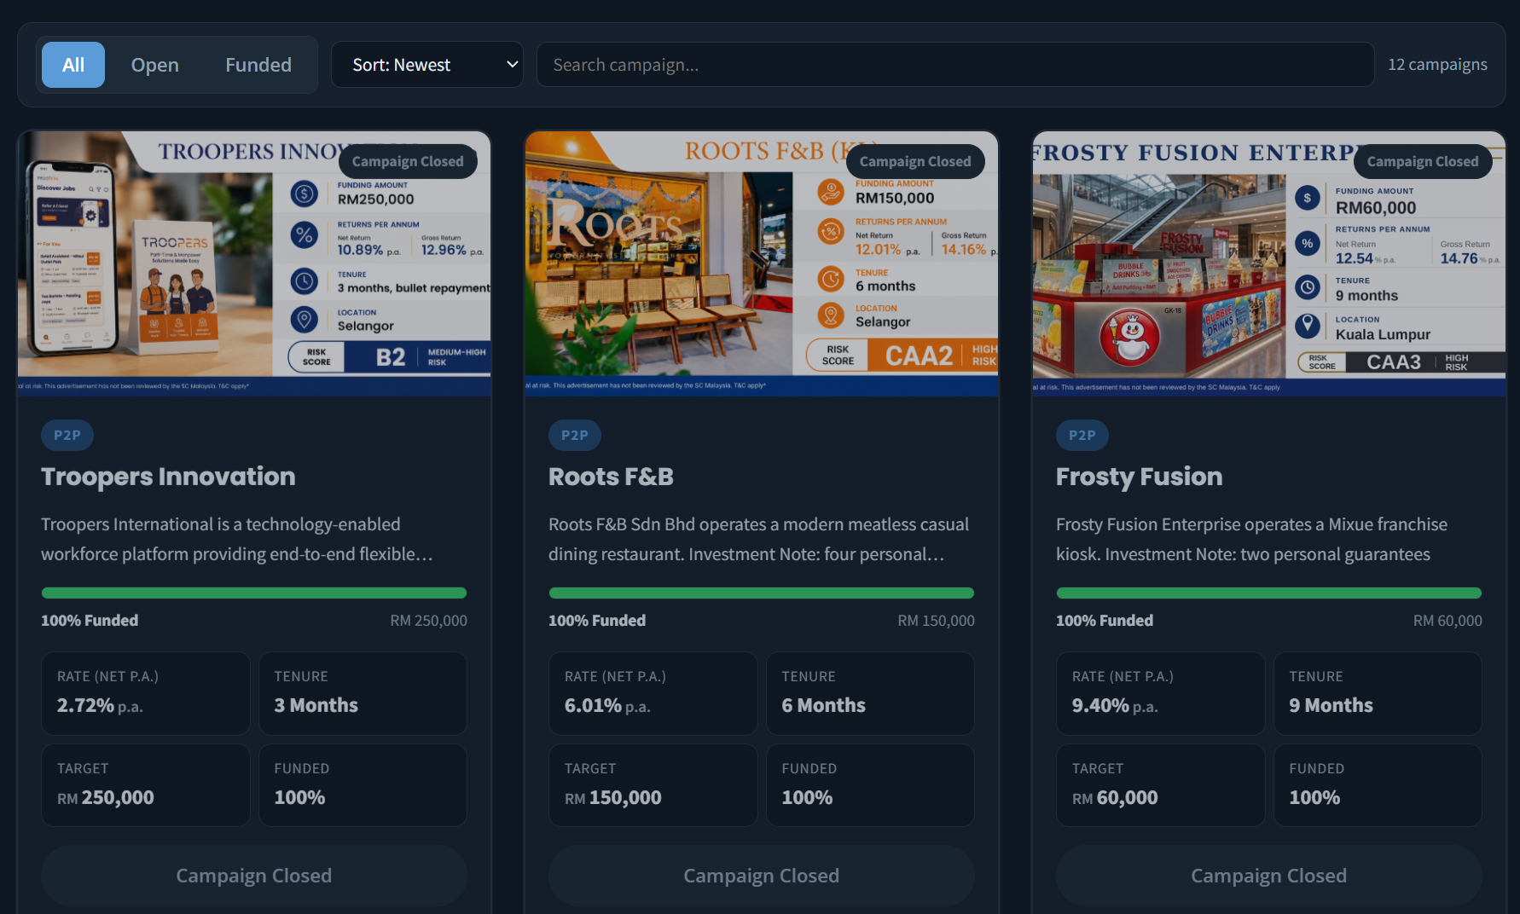Click the 3 Months tenure value
1520x914 pixels.
coord(316,705)
